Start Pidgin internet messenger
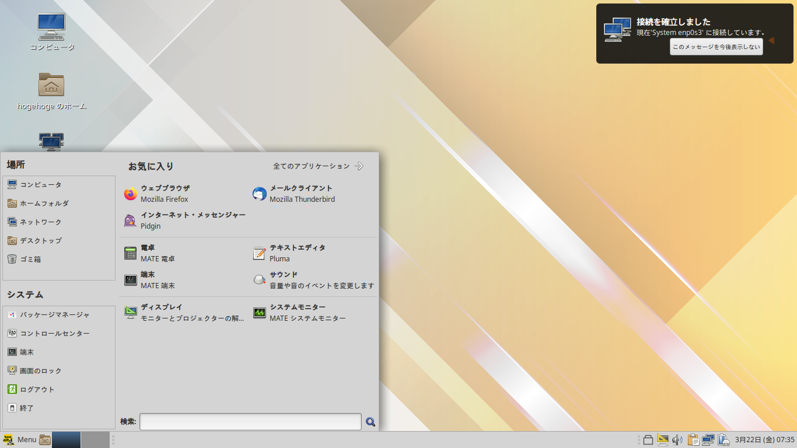 [x=184, y=220]
